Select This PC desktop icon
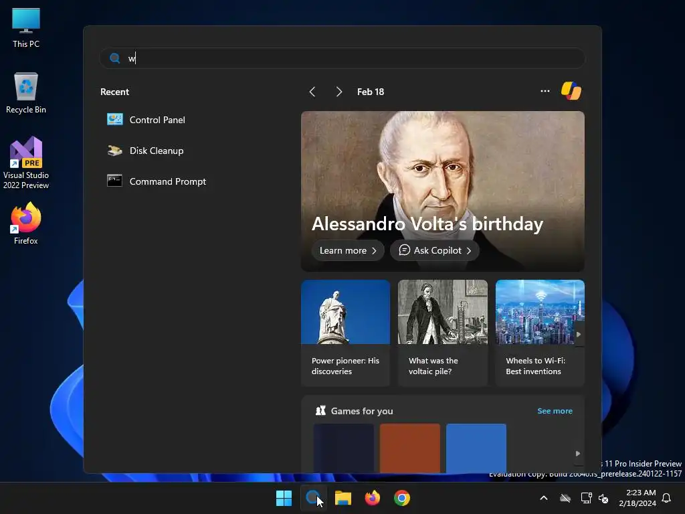 click(x=26, y=28)
